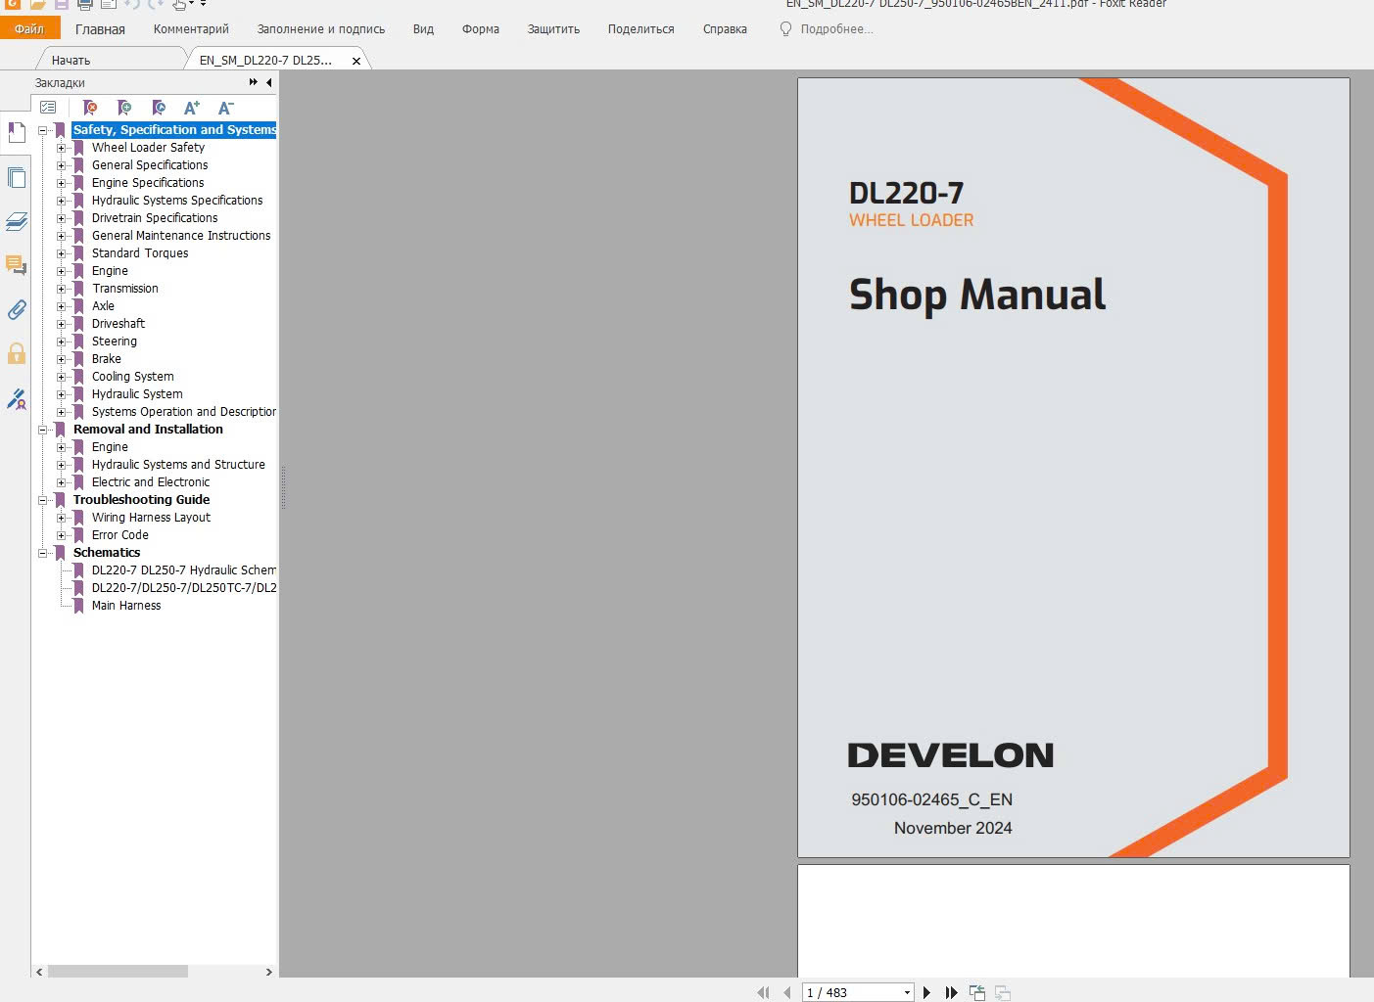Expand the Hydraulic System bookmark
The width and height of the screenshot is (1374, 1002).
(62, 394)
